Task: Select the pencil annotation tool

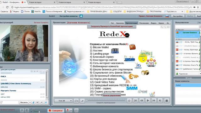Action: 82,101
